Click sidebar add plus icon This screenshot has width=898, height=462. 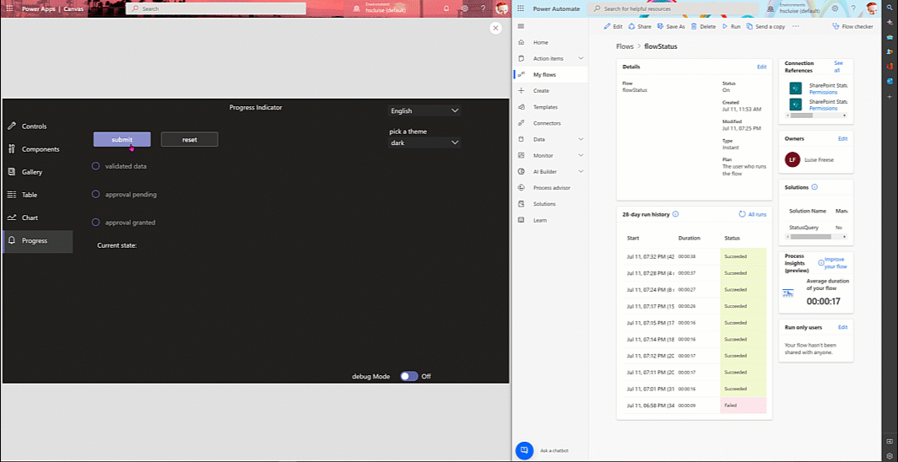tap(890, 97)
